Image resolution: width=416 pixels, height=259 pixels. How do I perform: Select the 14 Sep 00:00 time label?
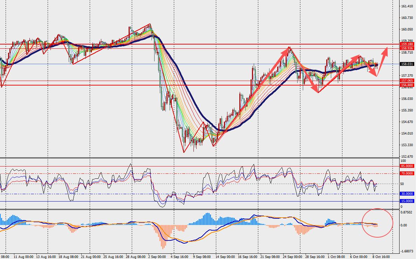click(x=225, y=257)
